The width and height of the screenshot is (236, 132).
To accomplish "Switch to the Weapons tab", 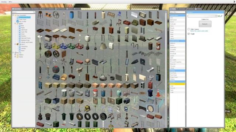I will coord(26,9).
